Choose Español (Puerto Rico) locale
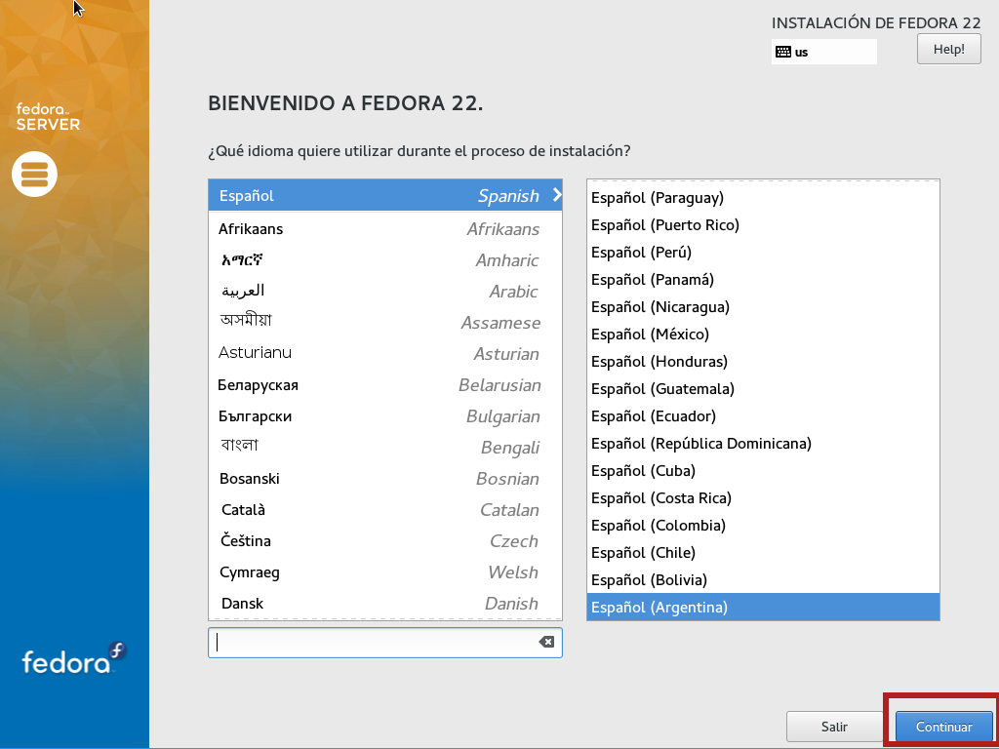The height and width of the screenshot is (749, 999). [x=763, y=225]
